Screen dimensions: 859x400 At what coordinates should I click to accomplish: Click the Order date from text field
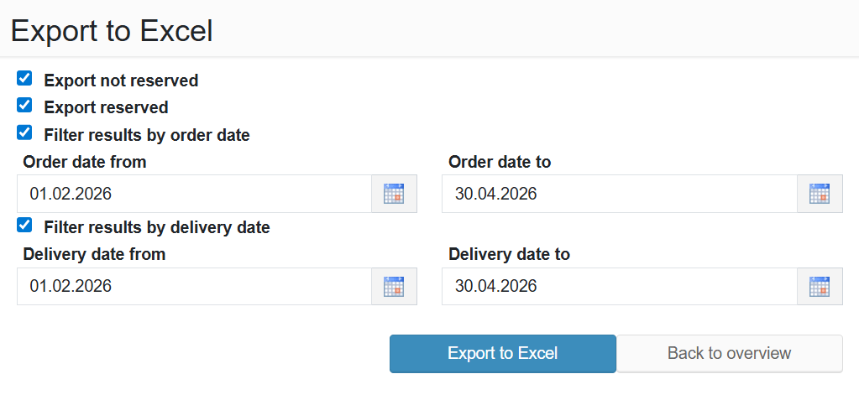pos(194,194)
